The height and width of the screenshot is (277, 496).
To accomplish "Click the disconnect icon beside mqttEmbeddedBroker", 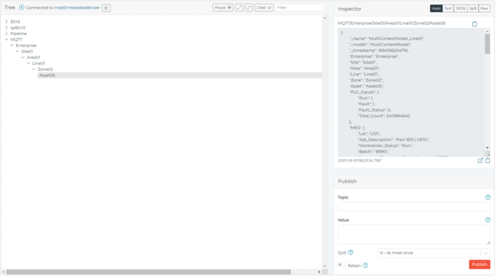I will [x=107, y=8].
